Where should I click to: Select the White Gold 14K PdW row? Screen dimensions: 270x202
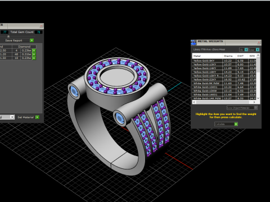pyautogui.click(x=224, y=98)
